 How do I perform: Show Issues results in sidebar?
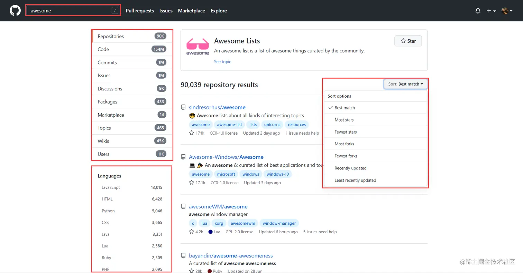[x=132, y=76]
